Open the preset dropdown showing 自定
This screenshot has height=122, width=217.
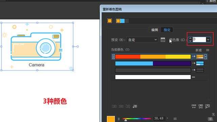142,40
